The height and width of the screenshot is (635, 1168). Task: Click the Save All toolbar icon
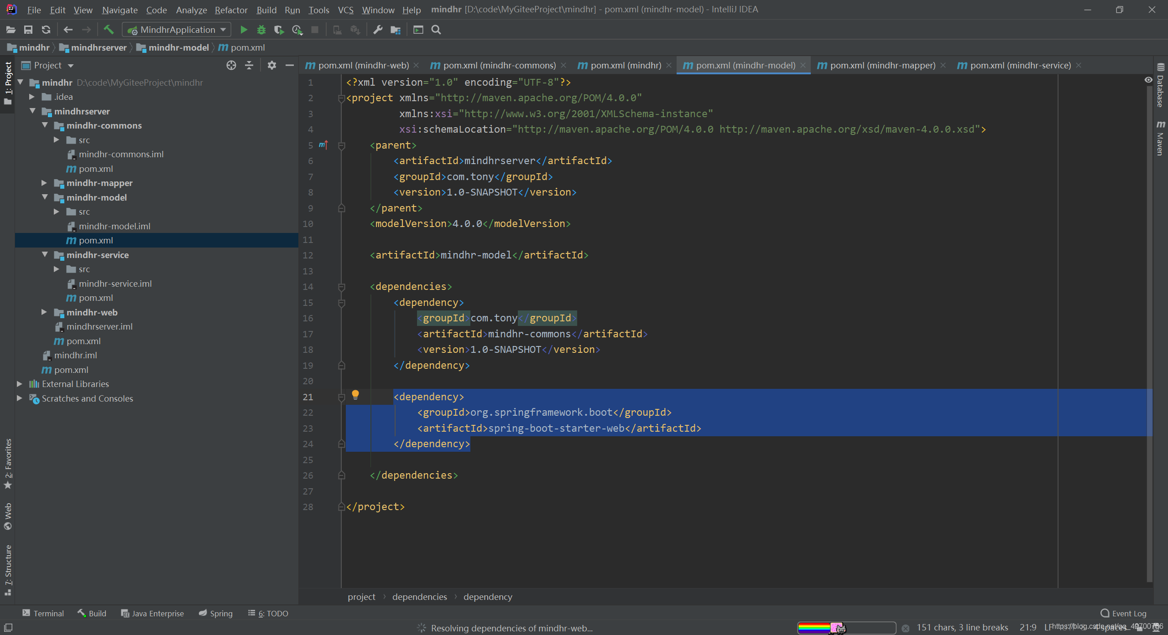pos(28,30)
